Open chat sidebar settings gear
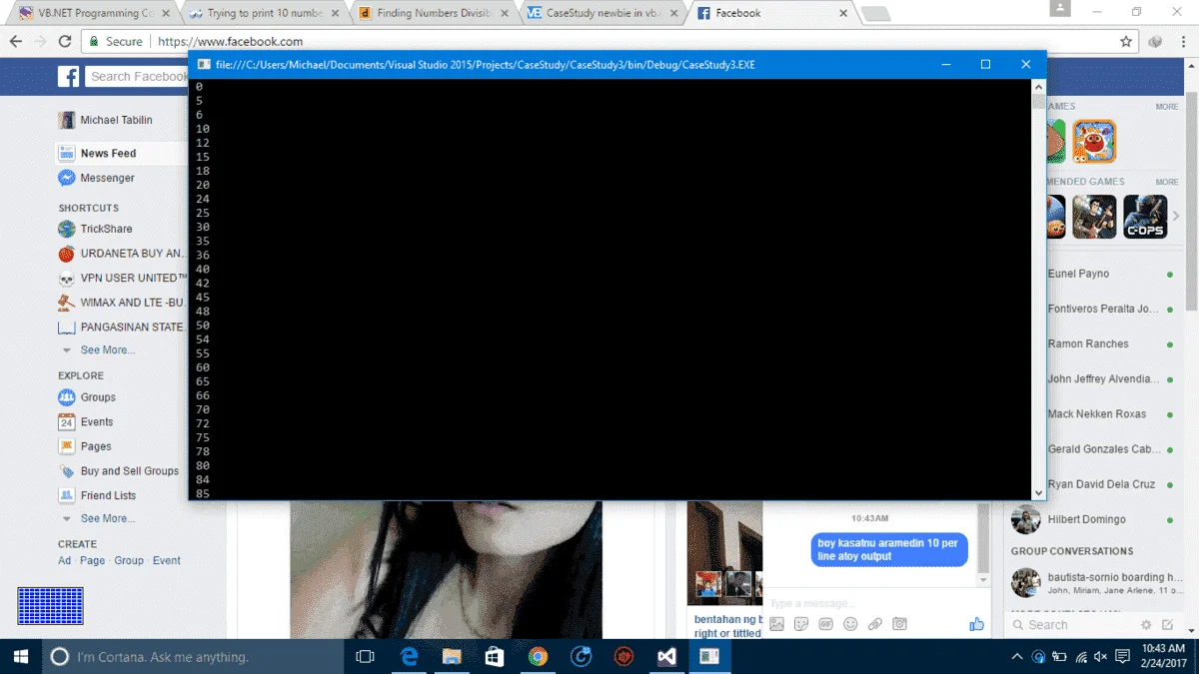 pyautogui.click(x=1146, y=625)
